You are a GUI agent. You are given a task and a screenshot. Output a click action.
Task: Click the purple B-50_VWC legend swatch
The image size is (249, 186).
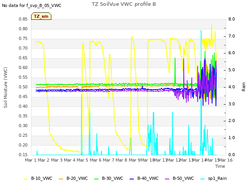click(167, 179)
